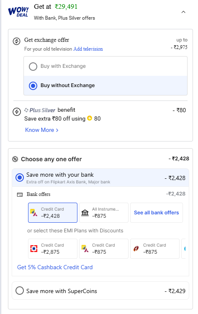
Task: Click the bank building icon on All Instruments offer
Action: (85, 213)
